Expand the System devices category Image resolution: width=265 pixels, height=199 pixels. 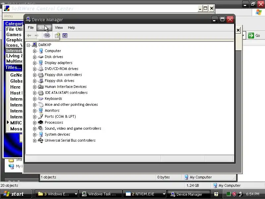click(34, 135)
